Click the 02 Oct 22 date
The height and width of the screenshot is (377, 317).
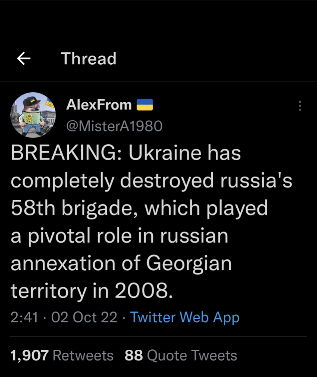pyautogui.click(x=84, y=317)
